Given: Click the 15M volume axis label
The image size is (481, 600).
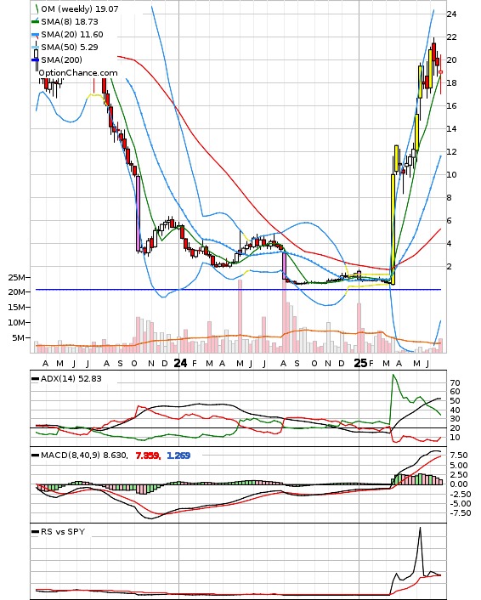Looking at the screenshot, I should click(16, 308).
